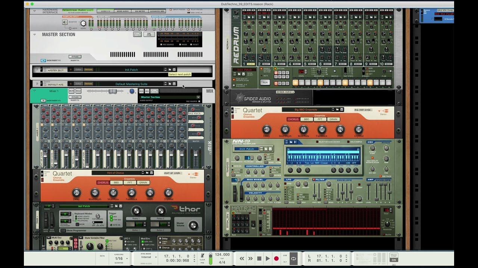The image size is (478, 268).
Task: Mute Mixer 1 channel
Action: point(71,91)
